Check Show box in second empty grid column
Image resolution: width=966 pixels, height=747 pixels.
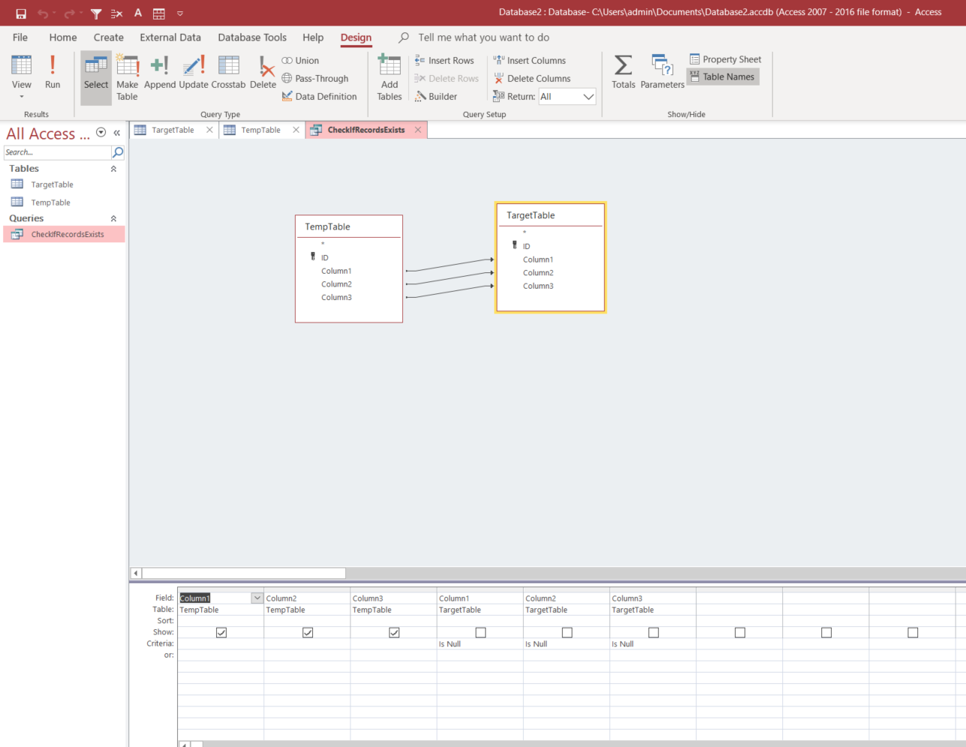(826, 633)
